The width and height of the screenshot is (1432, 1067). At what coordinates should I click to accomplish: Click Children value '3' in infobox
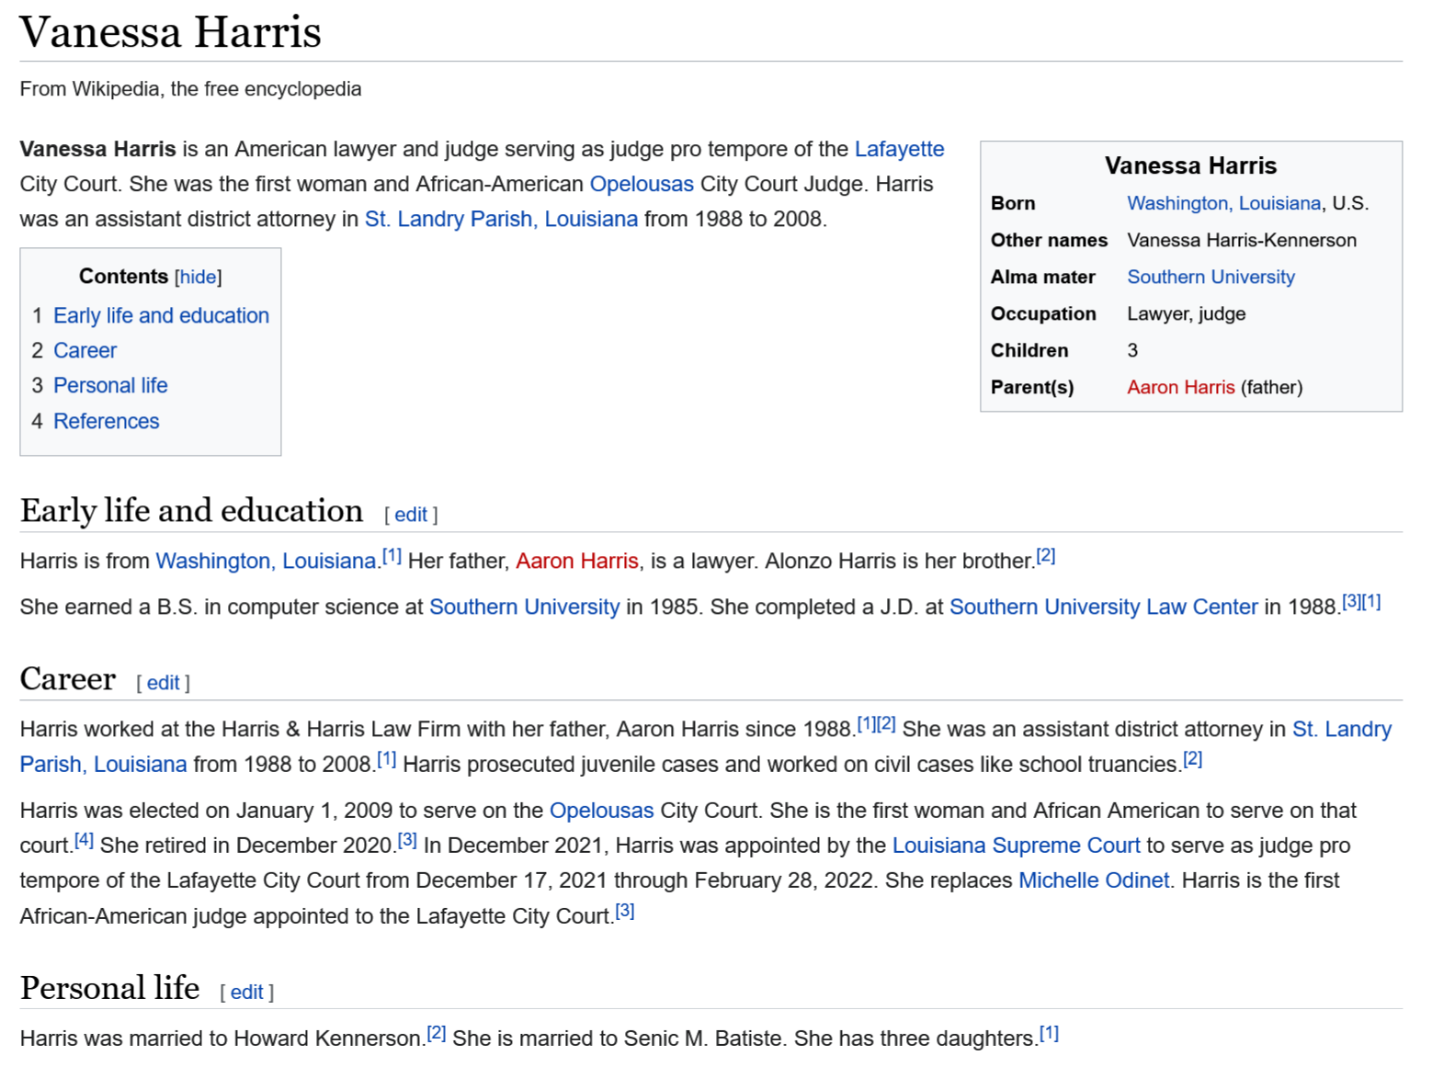point(1132,350)
